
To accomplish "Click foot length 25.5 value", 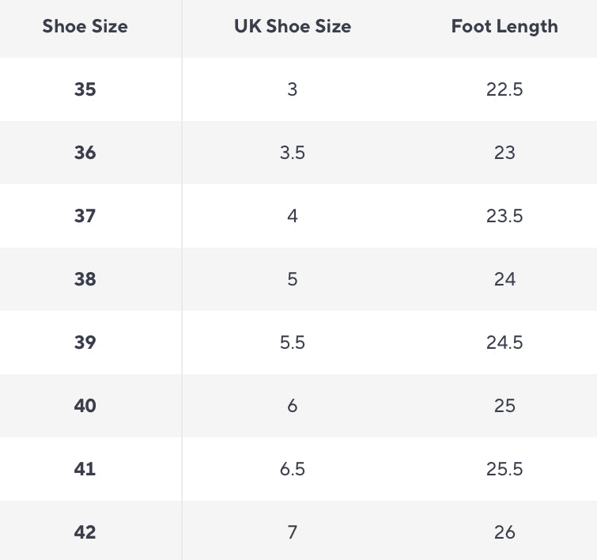I will pyautogui.click(x=504, y=469).
